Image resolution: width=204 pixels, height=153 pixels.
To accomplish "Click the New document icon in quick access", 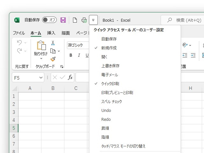I will point(75,20).
